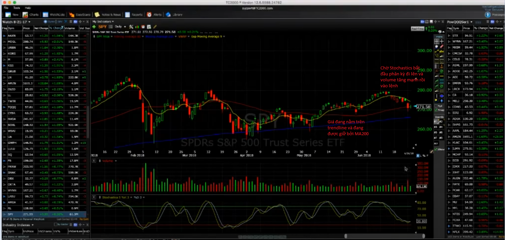Open the Help menu

tap(28, 8)
